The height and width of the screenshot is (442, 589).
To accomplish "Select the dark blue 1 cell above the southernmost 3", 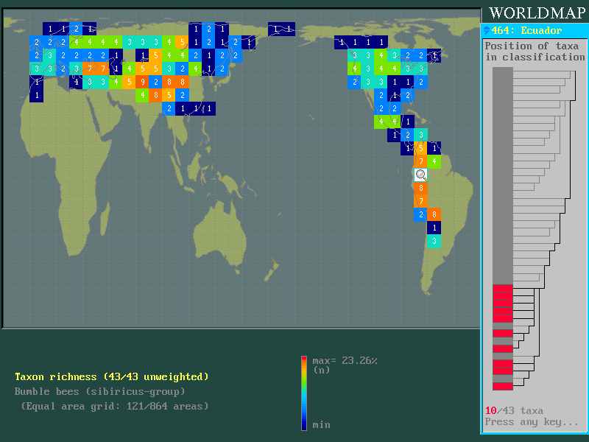I will (x=434, y=228).
